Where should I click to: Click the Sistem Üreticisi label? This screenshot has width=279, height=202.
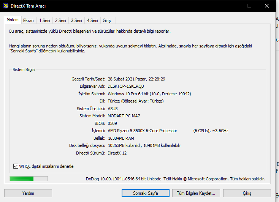91,109
